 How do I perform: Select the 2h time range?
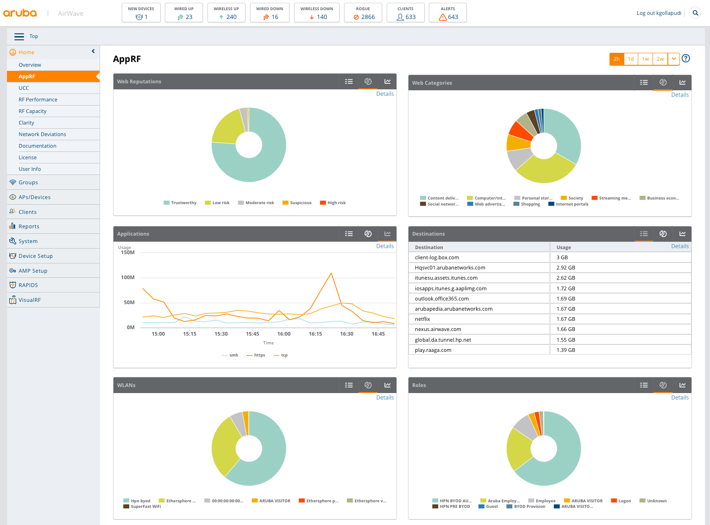click(x=616, y=59)
